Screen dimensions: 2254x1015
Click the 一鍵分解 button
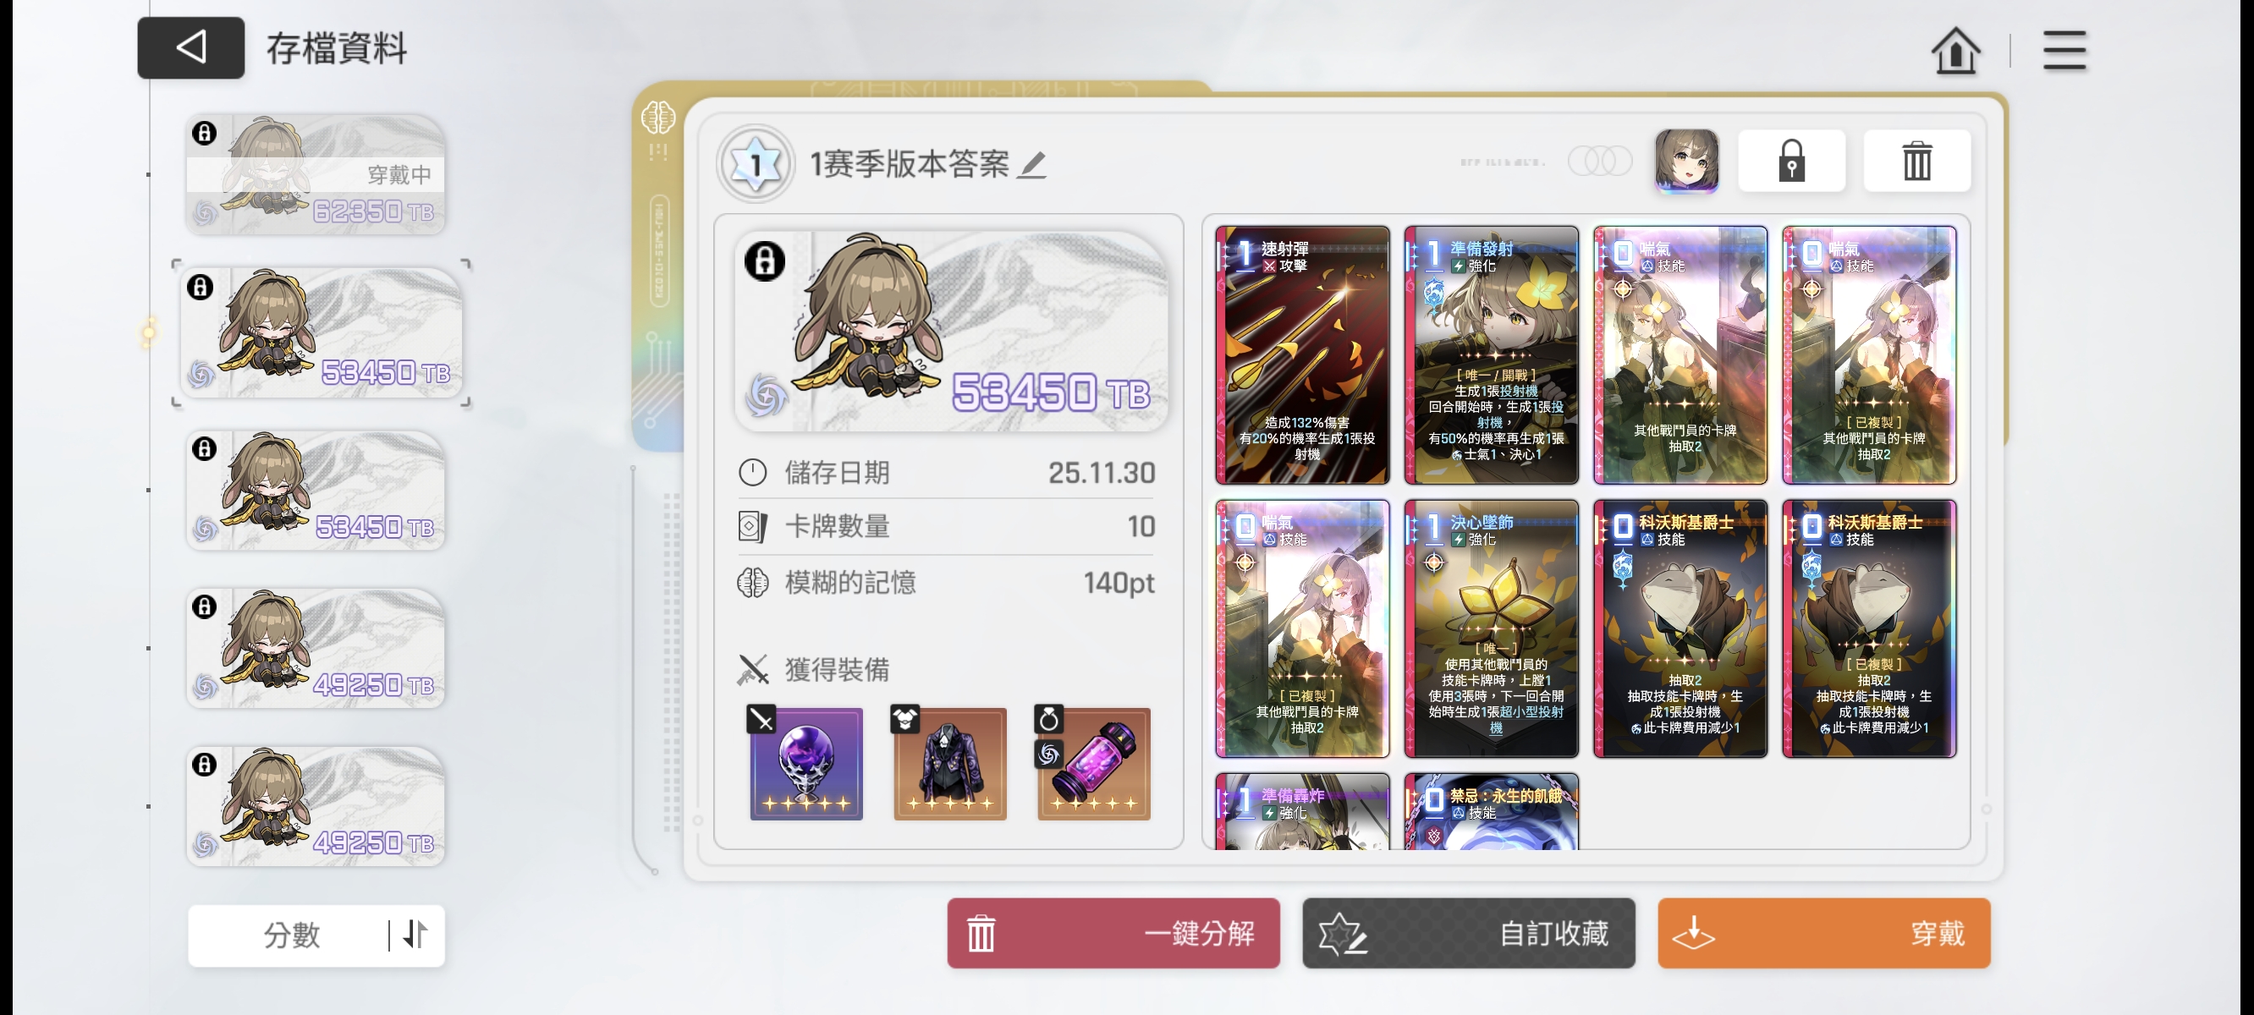coord(1113,933)
